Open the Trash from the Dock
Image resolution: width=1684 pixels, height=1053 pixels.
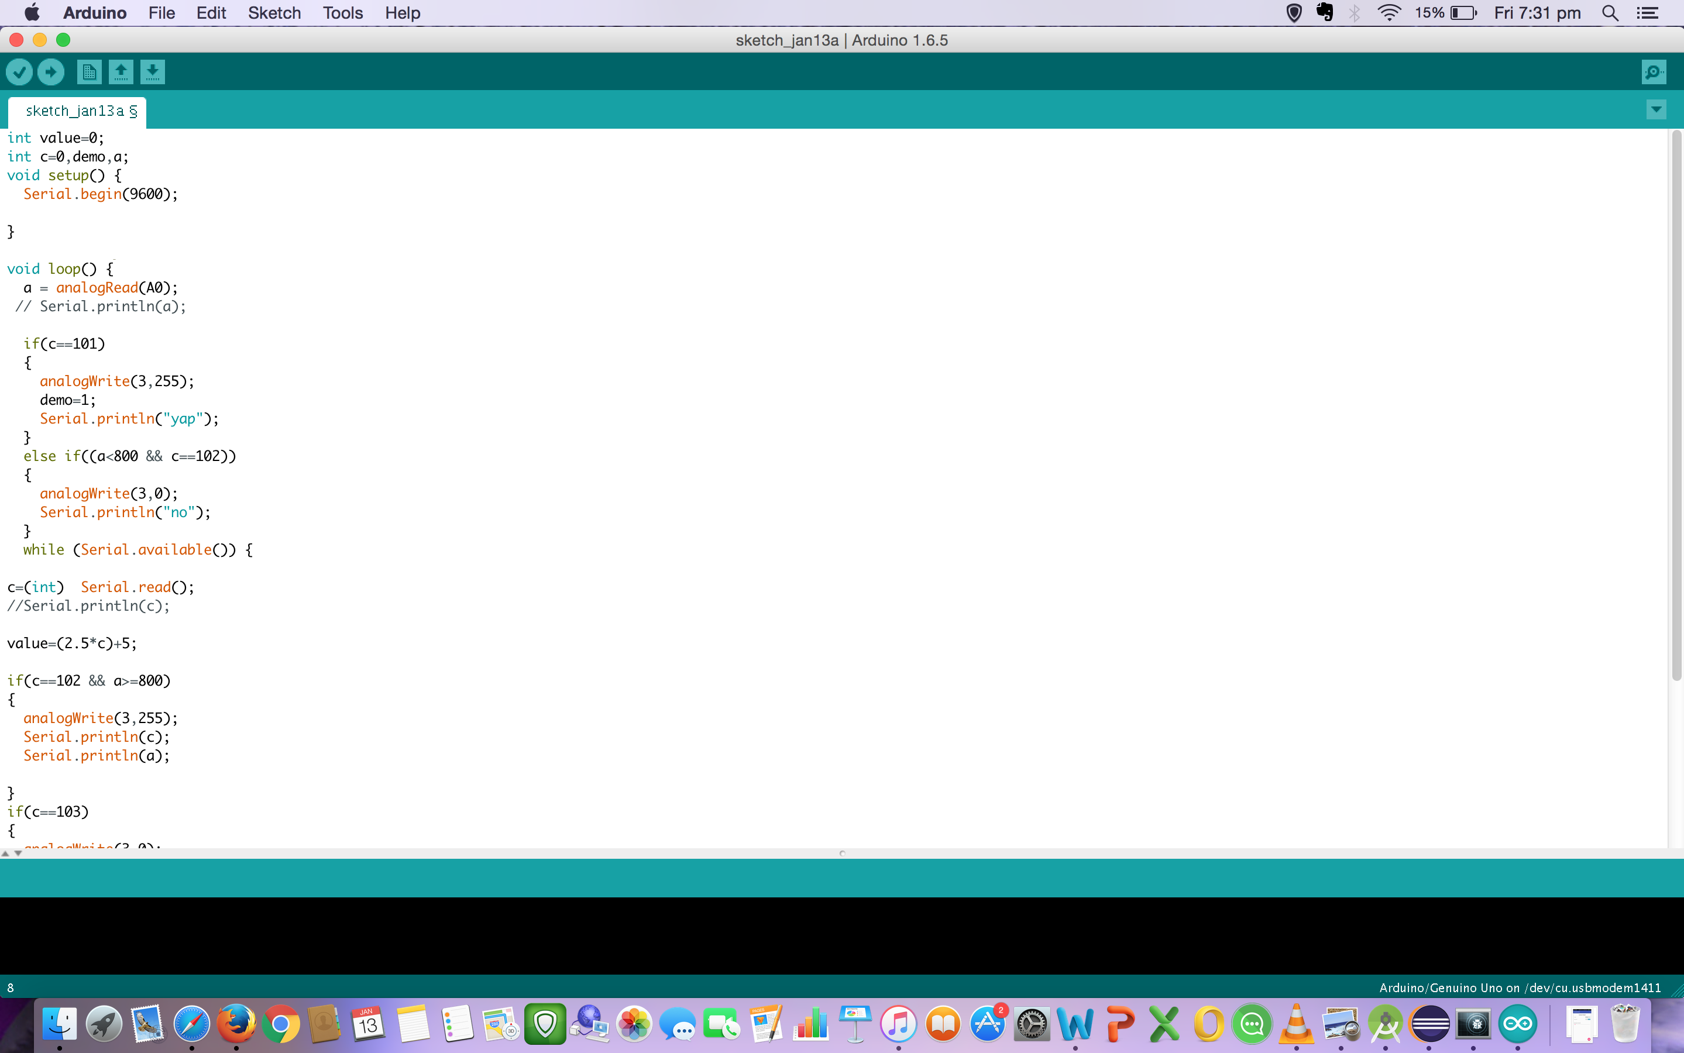[x=1625, y=1024]
